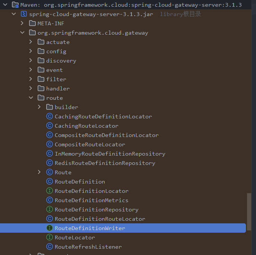Viewport: 256px width, 255px height.
Task: Click the RedisRouteDefinitionRepository class icon
Action: [x=50, y=163]
